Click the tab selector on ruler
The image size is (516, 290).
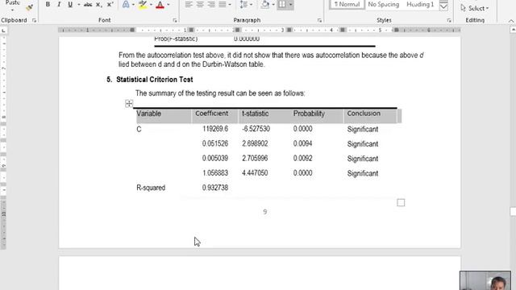tap(3, 31)
